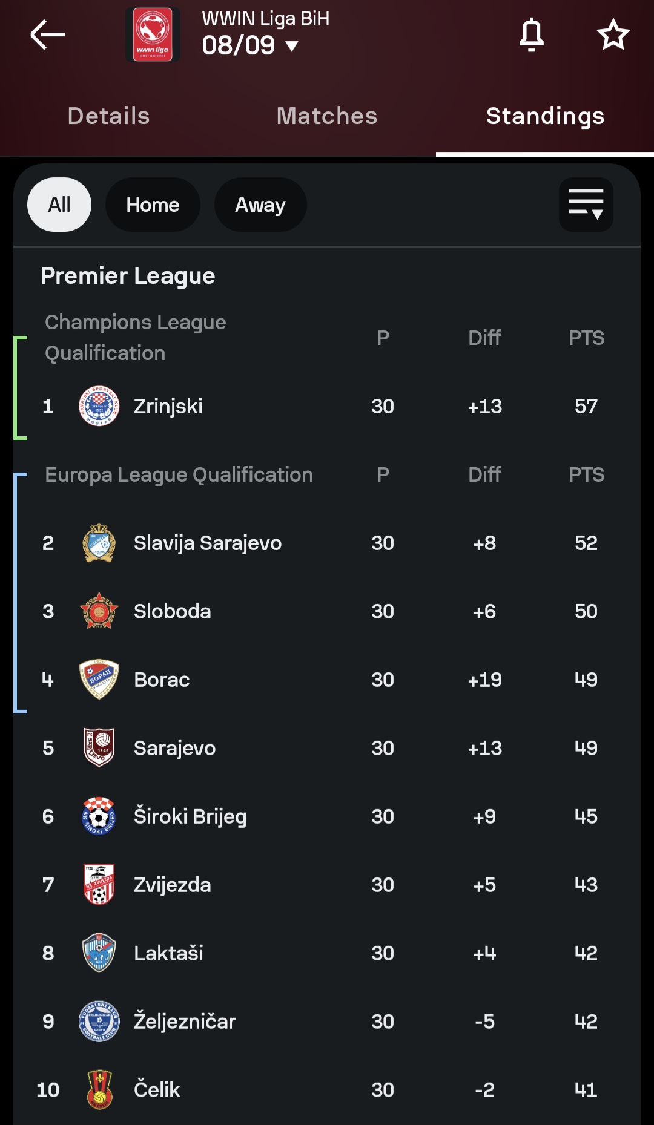The image size is (654, 1125).
Task: Tap the back arrow icon
Action: coord(48,34)
